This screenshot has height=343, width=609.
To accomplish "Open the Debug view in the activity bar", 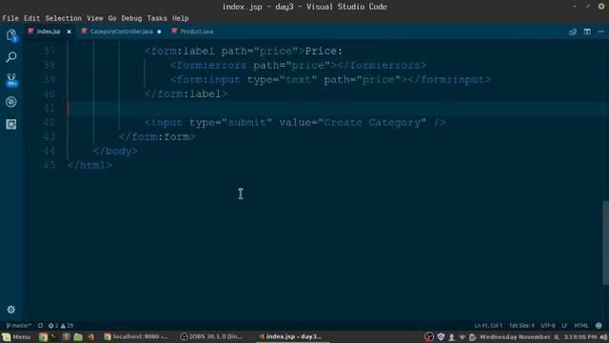I will [x=11, y=102].
